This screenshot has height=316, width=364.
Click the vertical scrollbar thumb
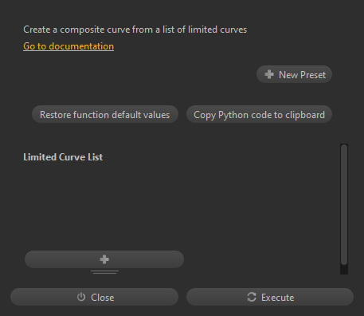click(344, 204)
